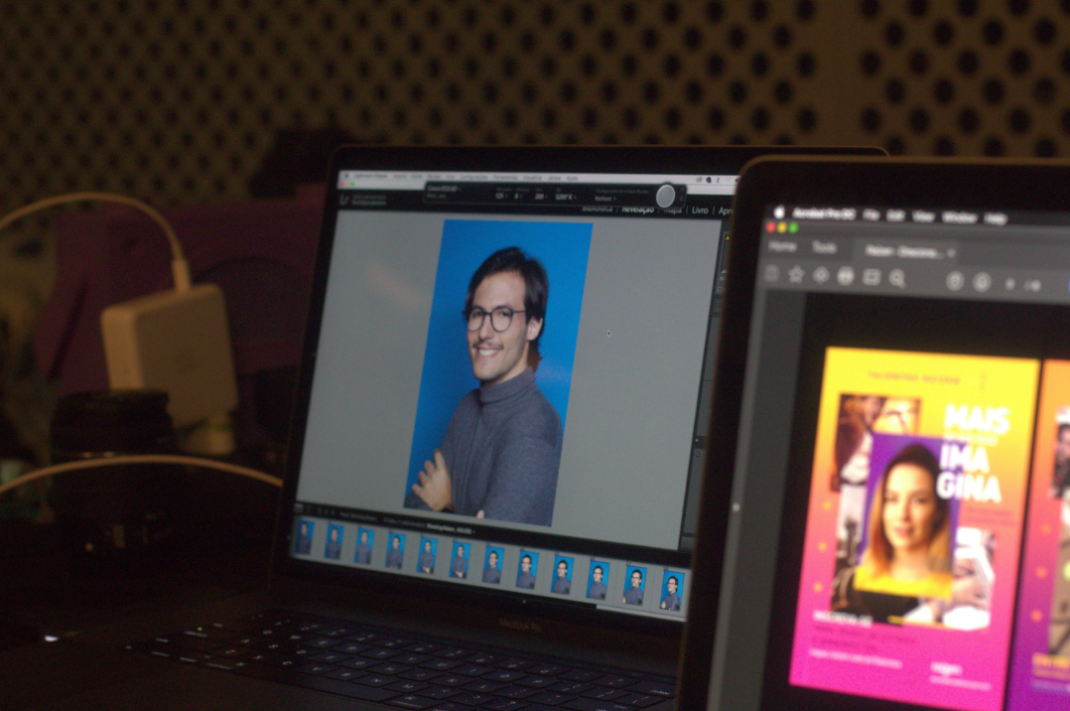Click the green zoom button of the Acrobat window
This screenshot has width=1070, height=711.
[793, 228]
